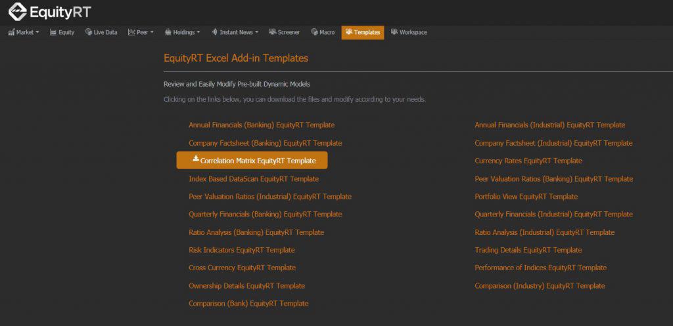Open Quarterly Financials (Banking) template link
Image resolution: width=673 pixels, height=326 pixels.
click(x=266, y=214)
